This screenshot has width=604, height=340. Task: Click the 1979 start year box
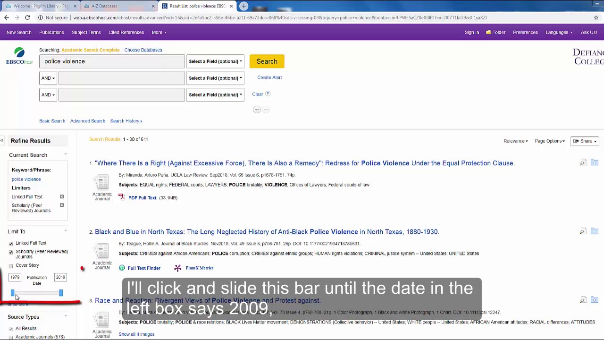15,277
